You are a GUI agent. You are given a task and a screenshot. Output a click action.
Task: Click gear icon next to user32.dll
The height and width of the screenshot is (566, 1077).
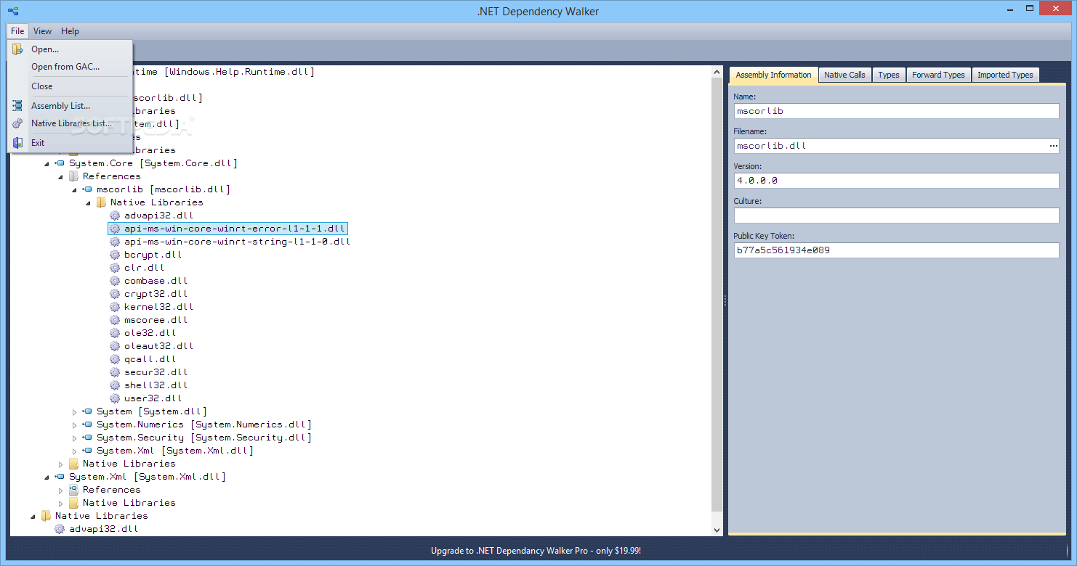point(114,398)
